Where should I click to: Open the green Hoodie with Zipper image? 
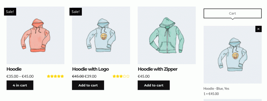point(167,35)
